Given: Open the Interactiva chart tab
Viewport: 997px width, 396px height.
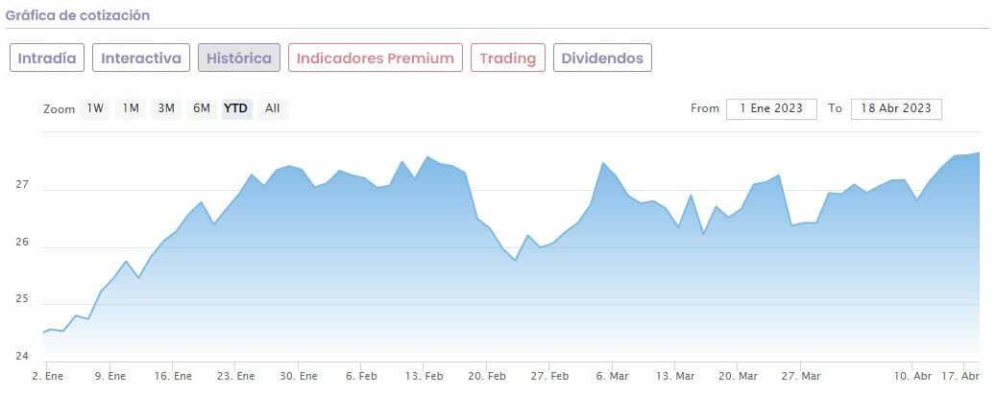Looking at the screenshot, I should [141, 58].
